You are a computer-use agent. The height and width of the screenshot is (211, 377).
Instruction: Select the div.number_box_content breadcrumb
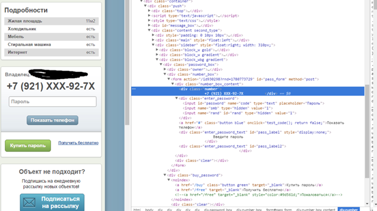click(316, 210)
